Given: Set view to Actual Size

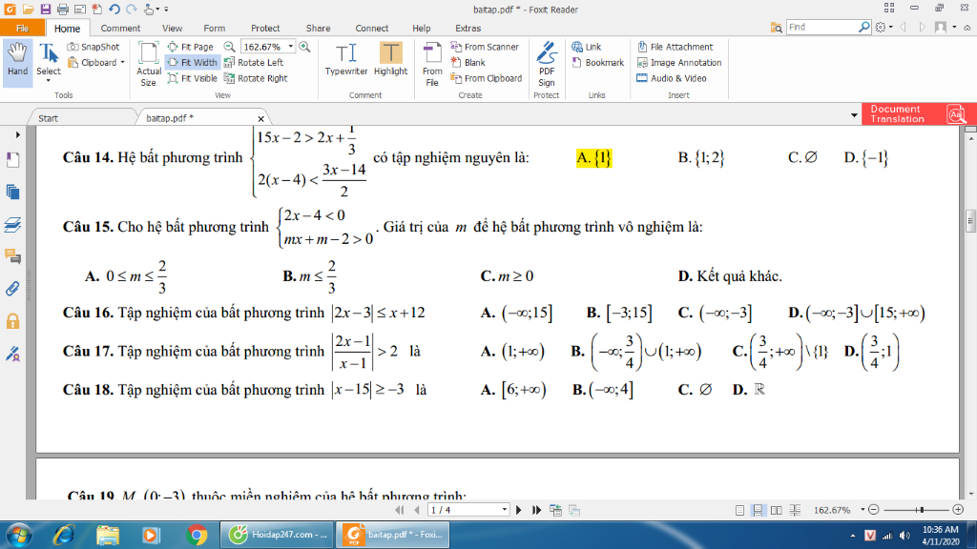Looking at the screenshot, I should pos(148,64).
